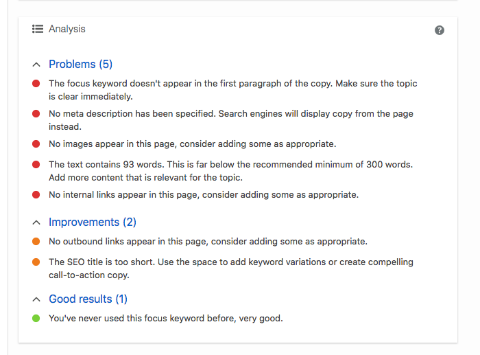This screenshot has height=355, width=480.
Task: Click the Improvements (2) heading
Action: pos(93,222)
